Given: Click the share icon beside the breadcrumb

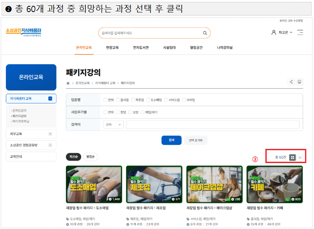Looking at the screenshot, I should pyautogui.click(x=291, y=82).
